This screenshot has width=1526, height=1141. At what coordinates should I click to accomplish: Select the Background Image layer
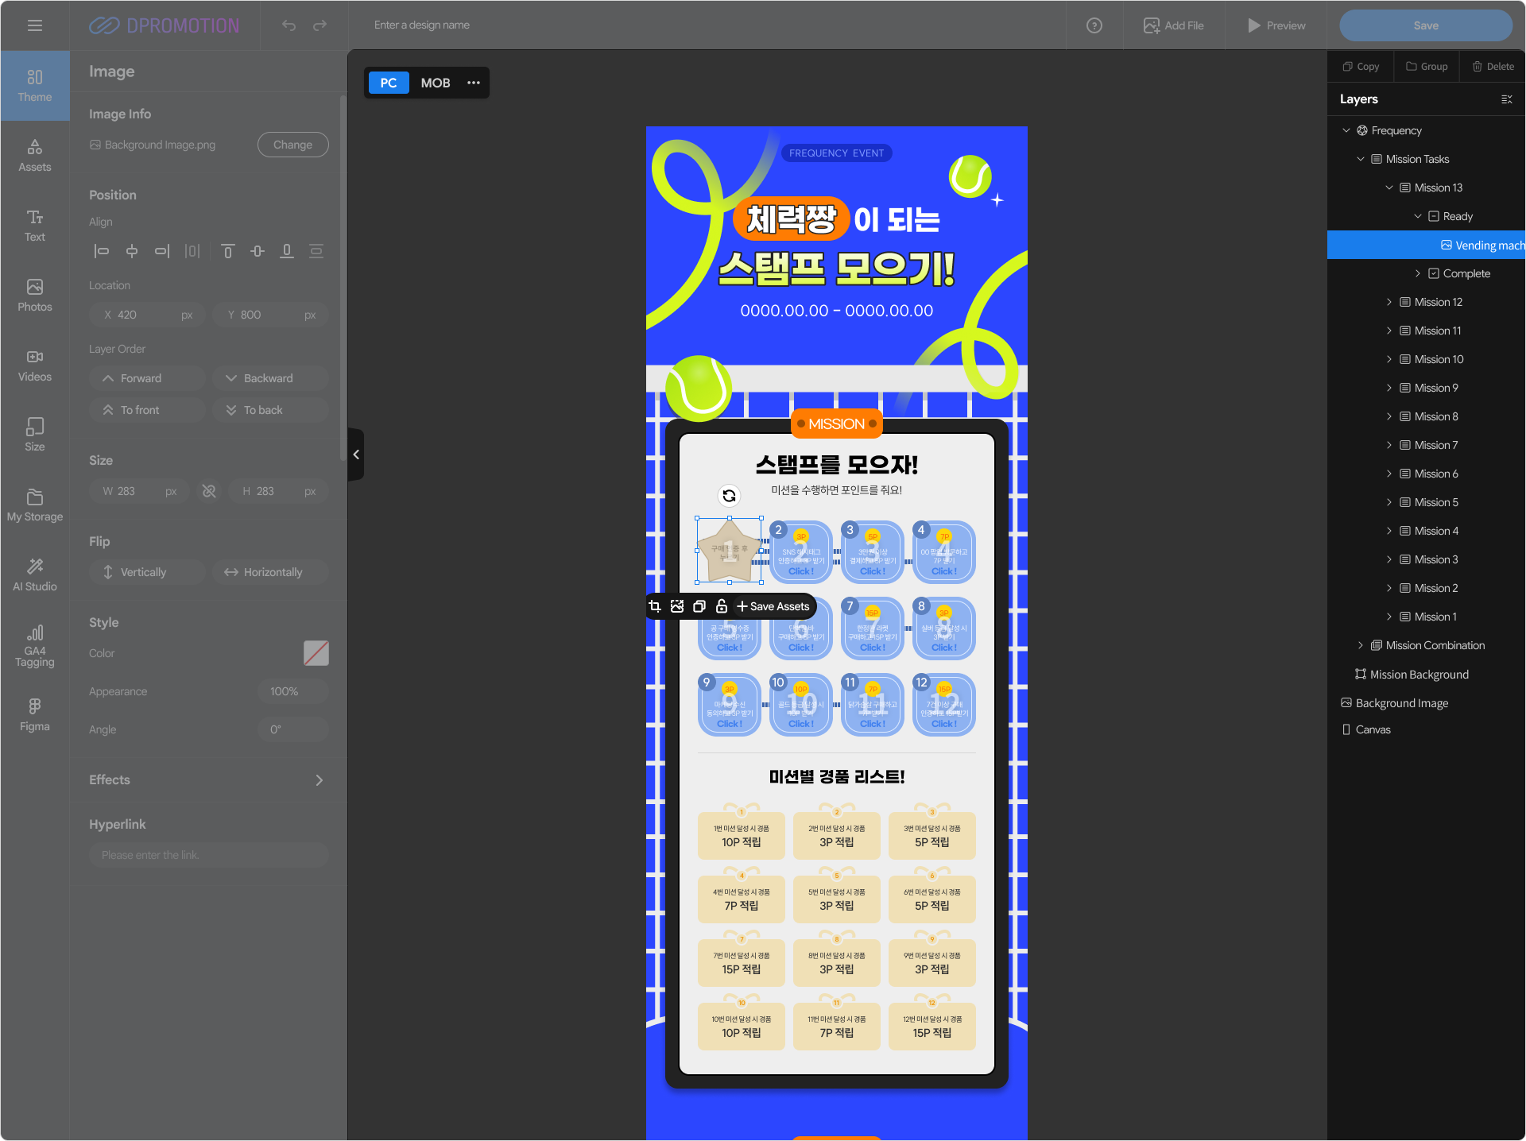coord(1427,703)
